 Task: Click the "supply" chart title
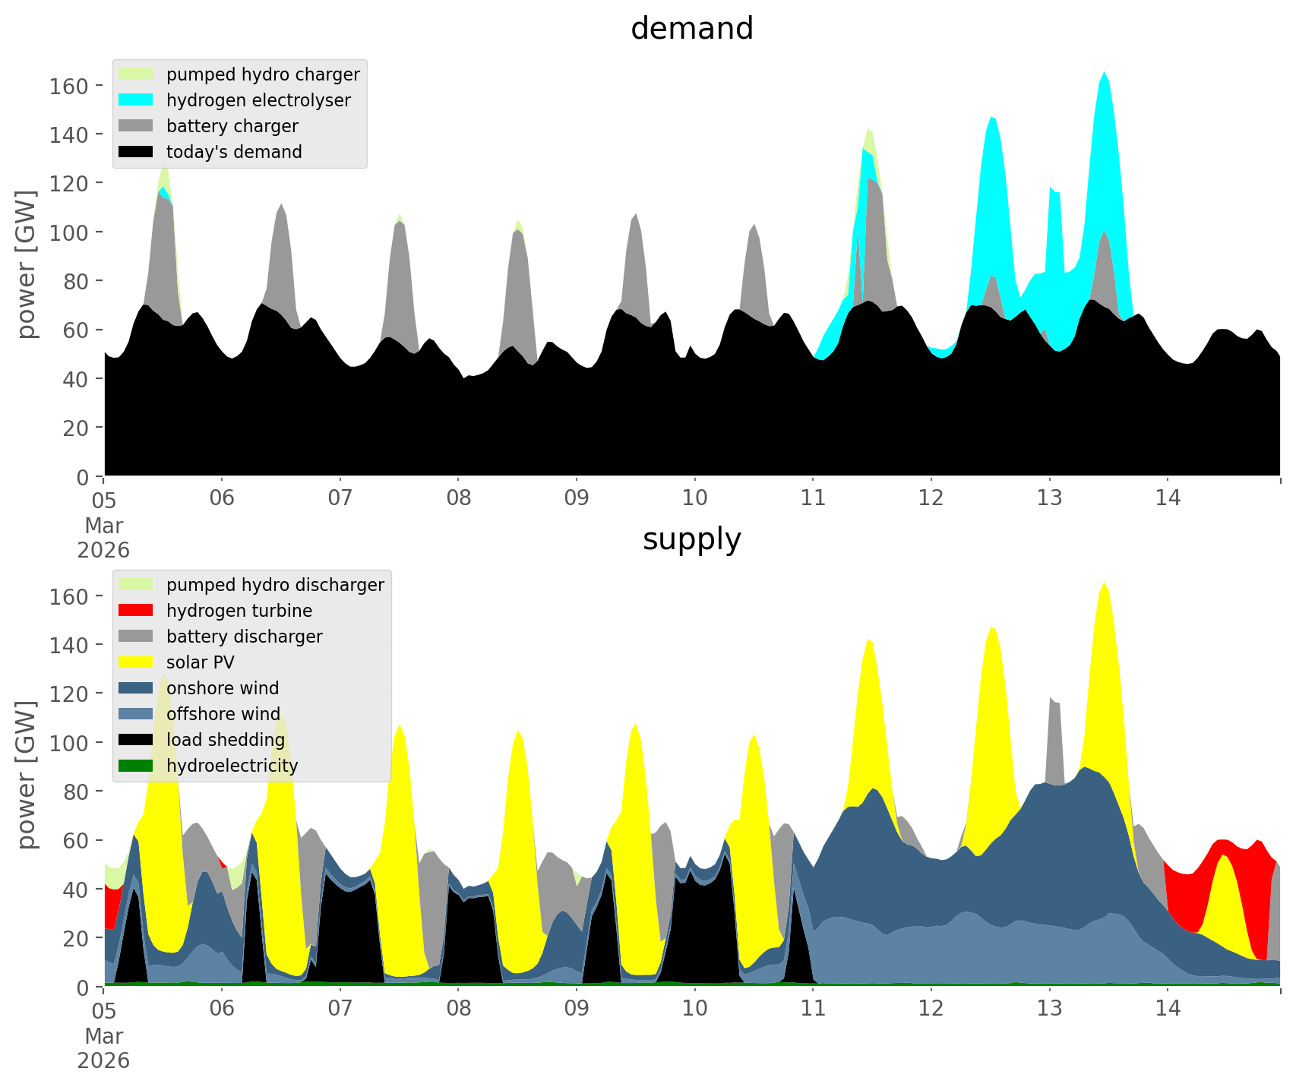(x=691, y=539)
